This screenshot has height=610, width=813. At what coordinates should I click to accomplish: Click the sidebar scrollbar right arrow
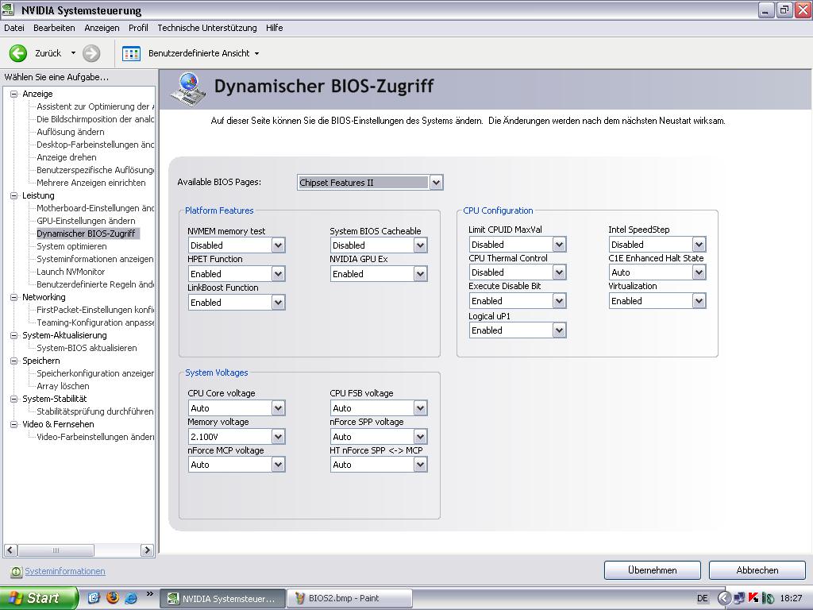[147, 550]
